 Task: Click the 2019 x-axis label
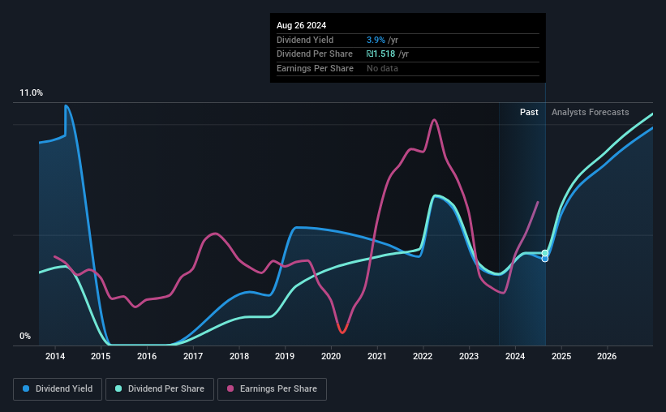point(285,356)
